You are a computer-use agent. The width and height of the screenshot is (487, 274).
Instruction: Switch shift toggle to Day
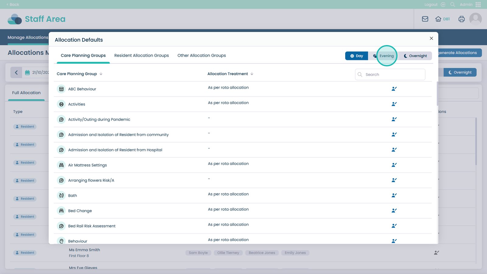coord(356,56)
